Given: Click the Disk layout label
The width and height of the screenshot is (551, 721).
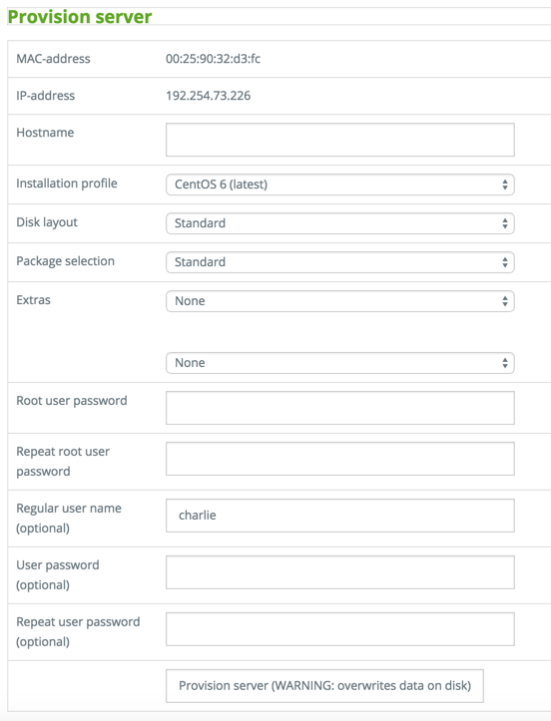Looking at the screenshot, I should coord(47,222).
